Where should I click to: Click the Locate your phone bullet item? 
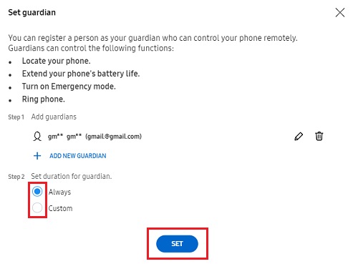[57, 61]
